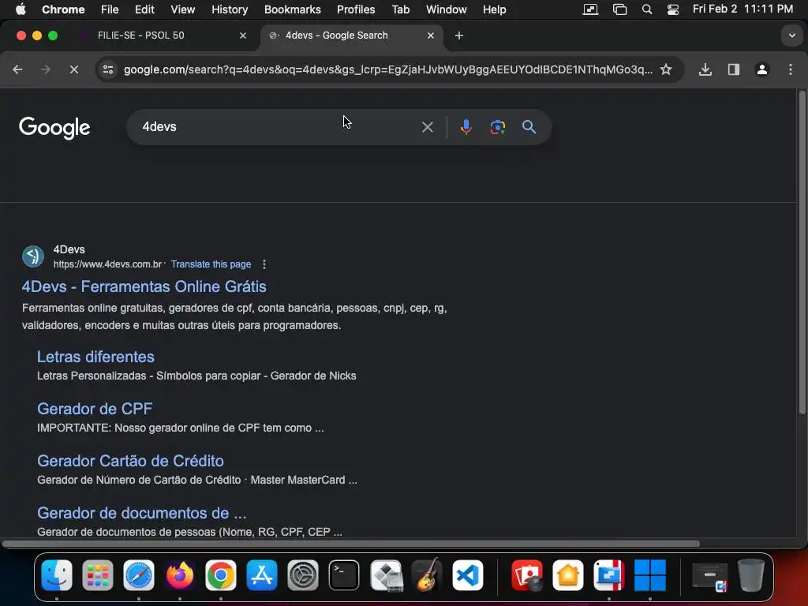Image resolution: width=808 pixels, height=606 pixels.
Task: Open Chrome profile avatar icon
Action: click(761, 69)
